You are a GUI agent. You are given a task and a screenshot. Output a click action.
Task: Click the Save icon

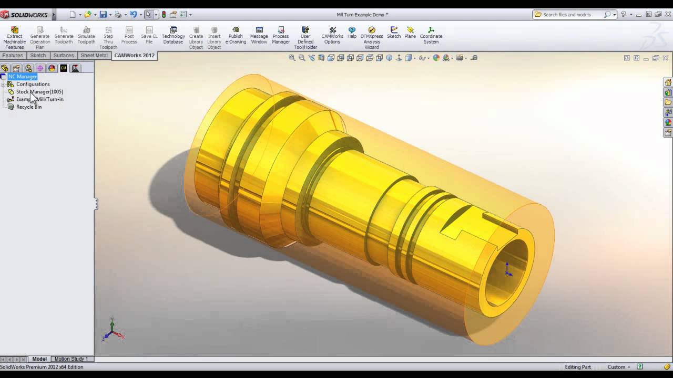pyautogui.click(x=103, y=15)
